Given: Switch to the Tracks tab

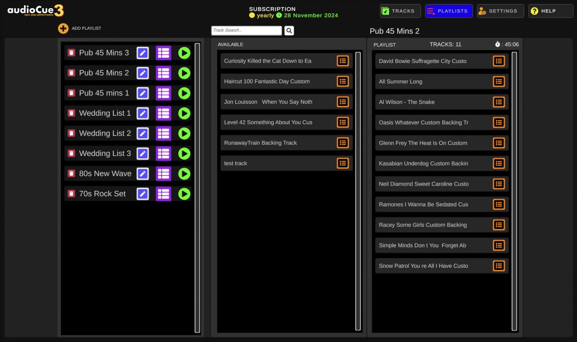Looking at the screenshot, I should click(x=400, y=11).
